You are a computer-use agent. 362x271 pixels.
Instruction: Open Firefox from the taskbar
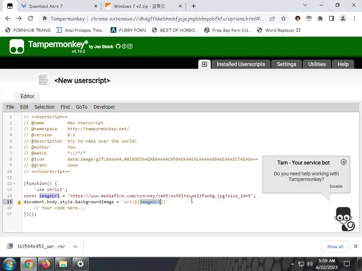pyautogui.click(x=46, y=264)
